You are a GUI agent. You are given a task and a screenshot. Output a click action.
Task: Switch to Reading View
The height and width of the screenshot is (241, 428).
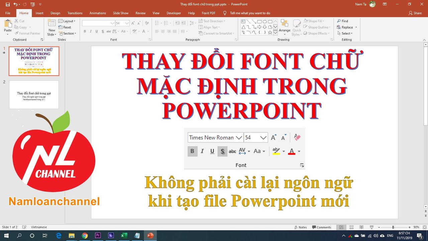[x=361, y=227]
